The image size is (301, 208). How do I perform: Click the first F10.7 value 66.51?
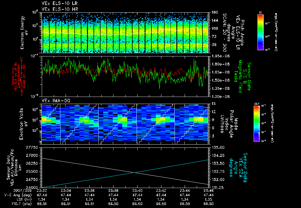click(x=42, y=204)
